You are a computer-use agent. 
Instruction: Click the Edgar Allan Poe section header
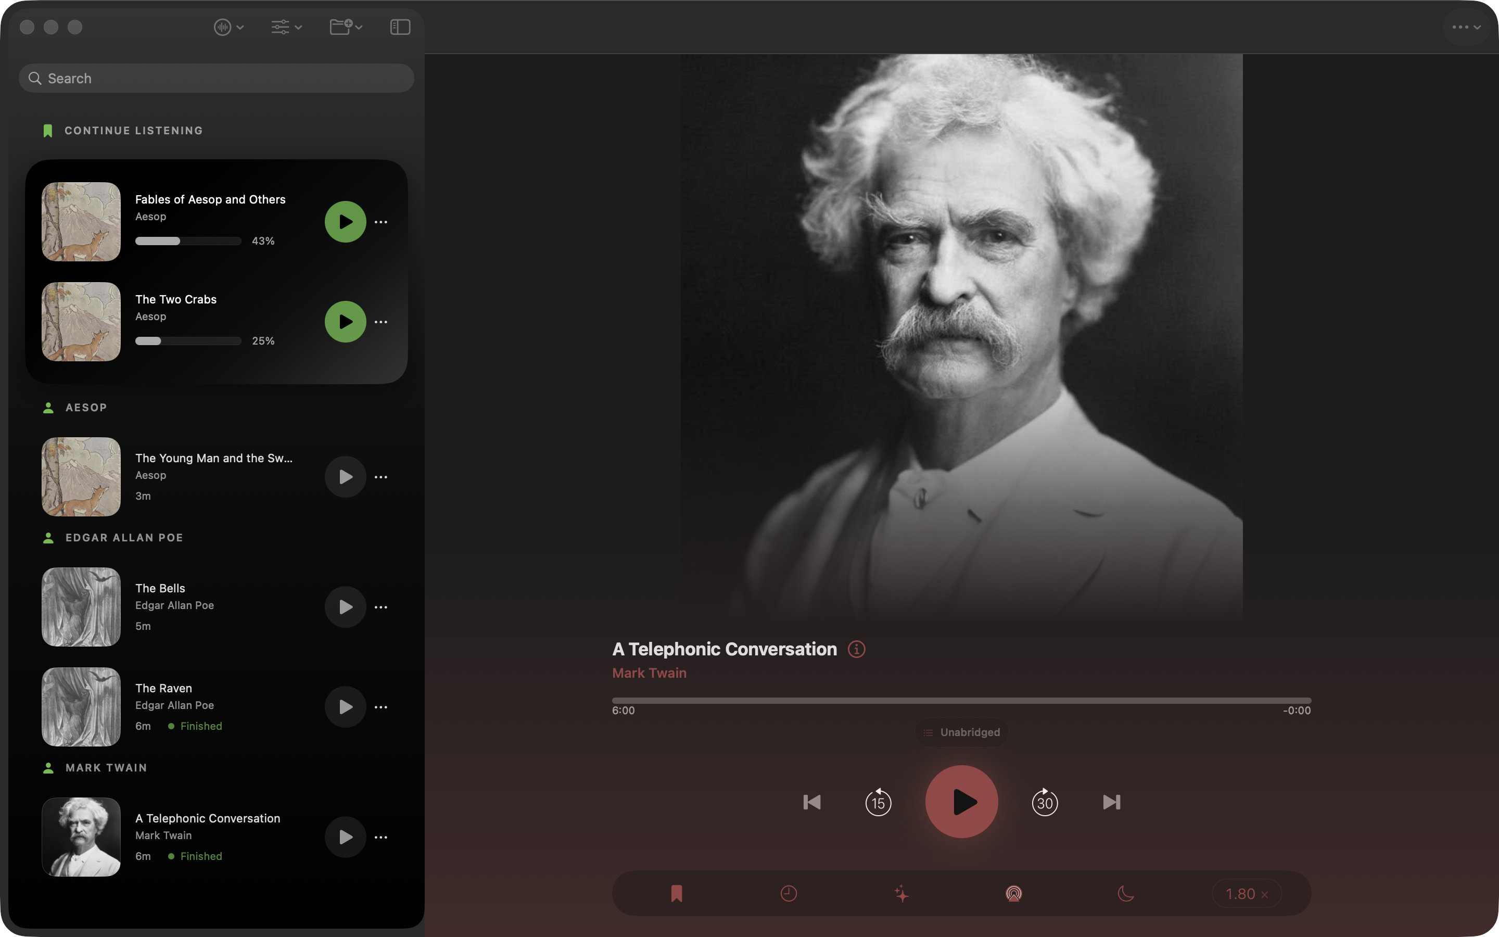[124, 537]
